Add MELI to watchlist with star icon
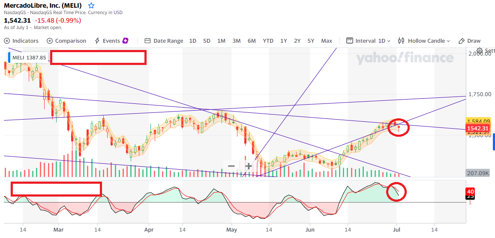The height and width of the screenshot is (238, 495). (x=91, y=6)
